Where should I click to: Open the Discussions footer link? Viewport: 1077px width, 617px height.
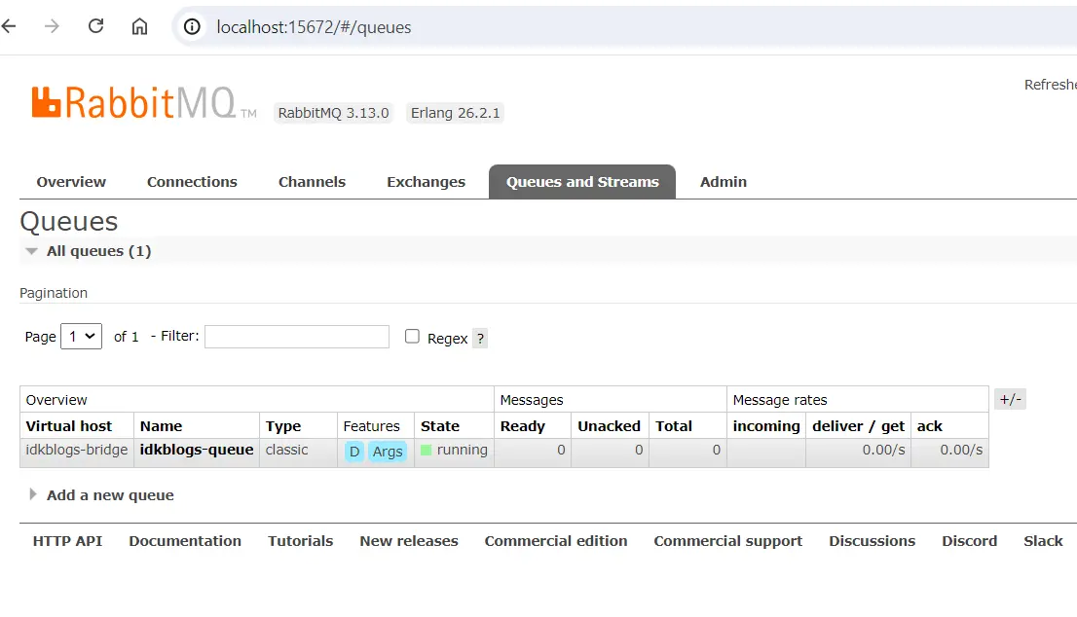tap(872, 541)
